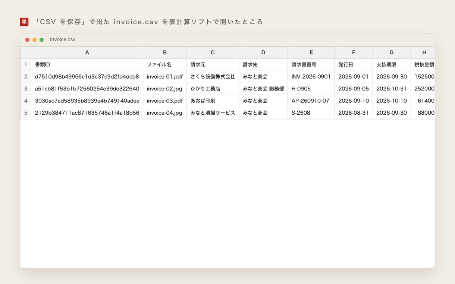Select row 2 header
This screenshot has height=284, width=455.
click(x=26, y=77)
